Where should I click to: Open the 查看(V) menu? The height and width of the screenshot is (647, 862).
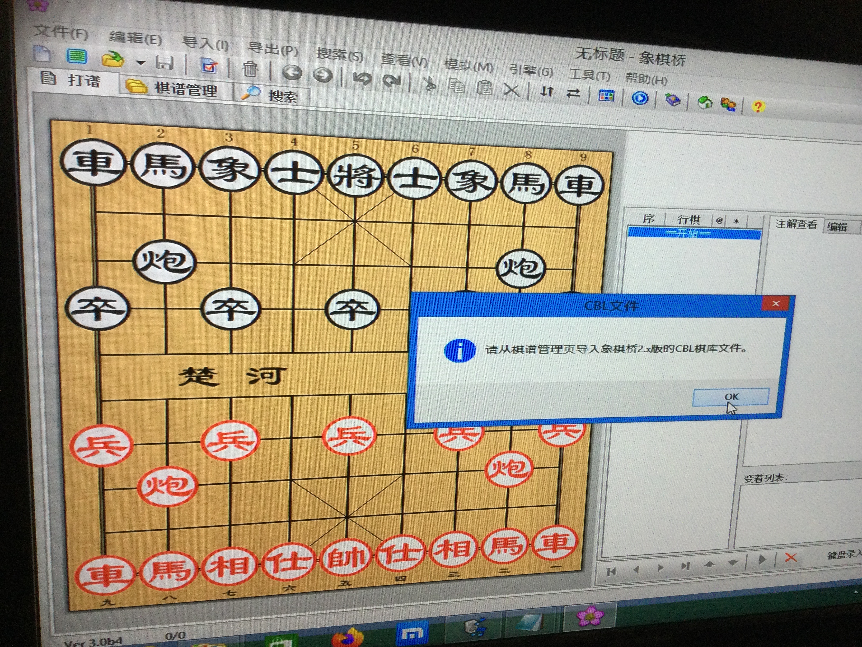click(x=404, y=60)
